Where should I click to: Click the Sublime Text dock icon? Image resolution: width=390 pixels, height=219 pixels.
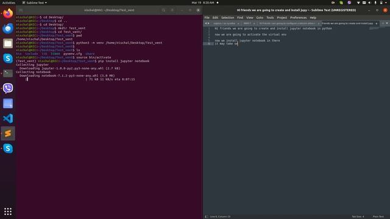tap(8, 133)
